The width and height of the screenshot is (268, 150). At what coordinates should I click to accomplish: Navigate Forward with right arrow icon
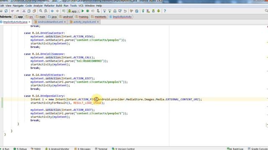pyautogui.click(x=57, y=11)
